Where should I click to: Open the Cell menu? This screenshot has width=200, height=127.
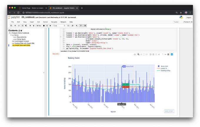pos(39,22)
